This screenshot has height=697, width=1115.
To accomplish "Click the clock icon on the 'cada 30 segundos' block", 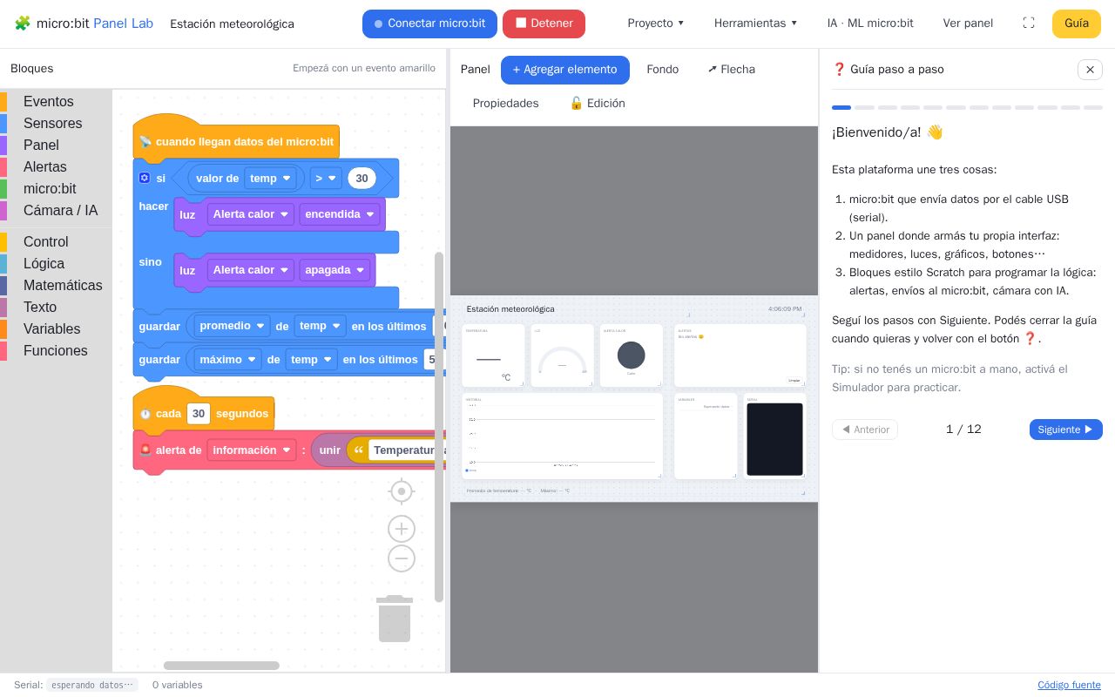I will 145,414.
